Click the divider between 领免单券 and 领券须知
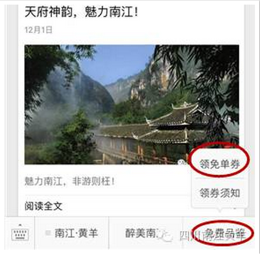This screenshot has width=260, height=254. 219,178
